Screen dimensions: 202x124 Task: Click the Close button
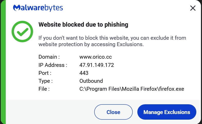(x=113, y=112)
